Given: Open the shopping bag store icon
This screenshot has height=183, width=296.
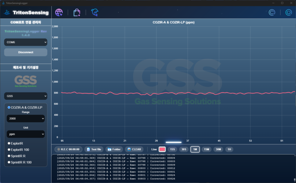Looking at the screenshot, I should 77,13.
